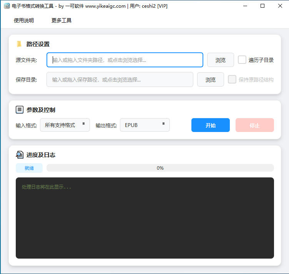
Task: Click the 路径设置 section heading
Action: pyautogui.click(x=38, y=44)
